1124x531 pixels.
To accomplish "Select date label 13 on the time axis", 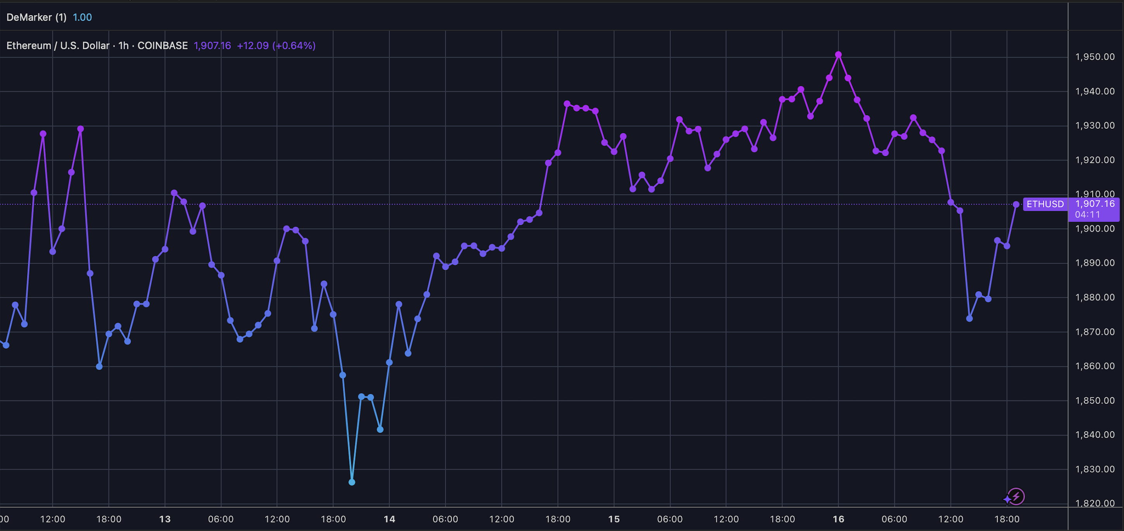I will pyautogui.click(x=165, y=519).
